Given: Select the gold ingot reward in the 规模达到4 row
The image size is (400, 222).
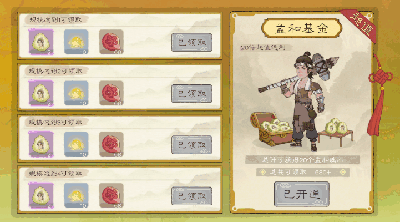Looking at the screenshot, I should point(76,195).
